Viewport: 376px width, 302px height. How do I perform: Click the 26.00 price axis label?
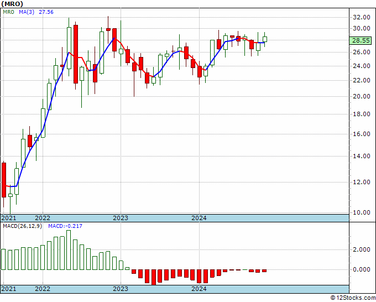coord(361,52)
